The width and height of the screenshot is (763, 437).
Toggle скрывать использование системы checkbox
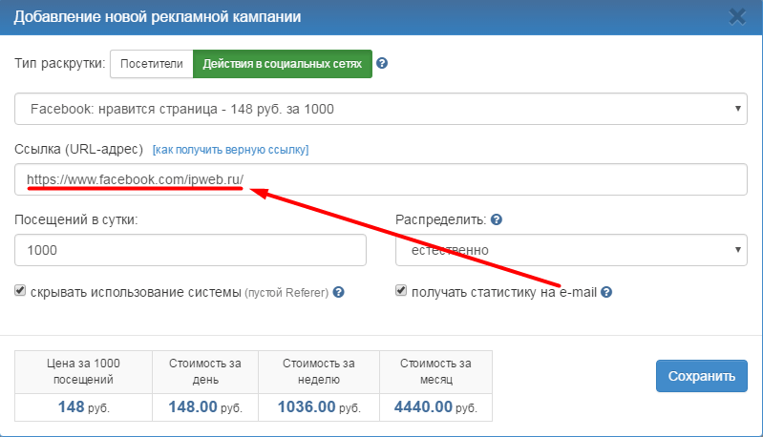click(x=20, y=292)
